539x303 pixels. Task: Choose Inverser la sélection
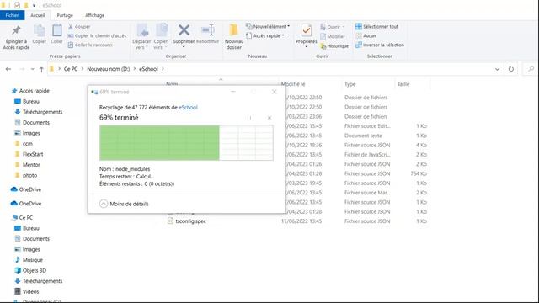coord(380,45)
